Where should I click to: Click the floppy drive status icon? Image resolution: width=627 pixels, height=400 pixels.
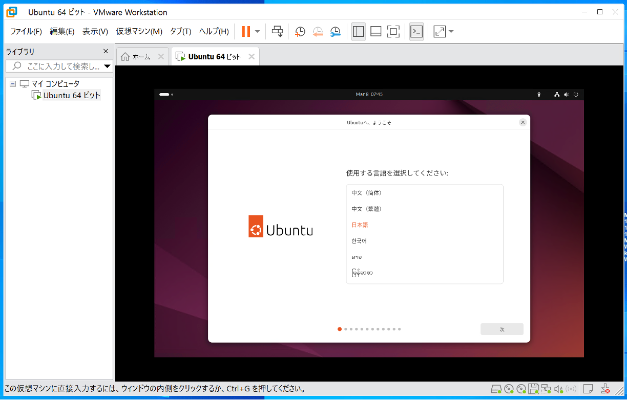[533, 389]
